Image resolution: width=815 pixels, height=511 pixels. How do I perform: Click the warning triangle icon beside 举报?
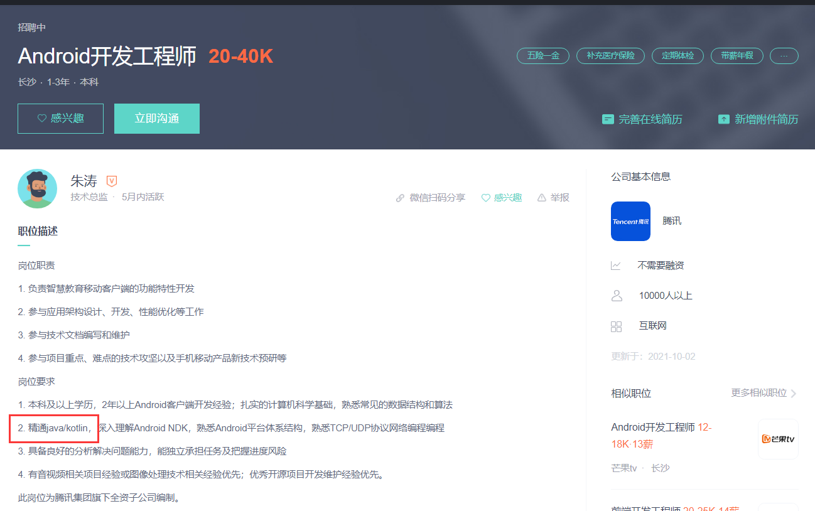coord(542,198)
